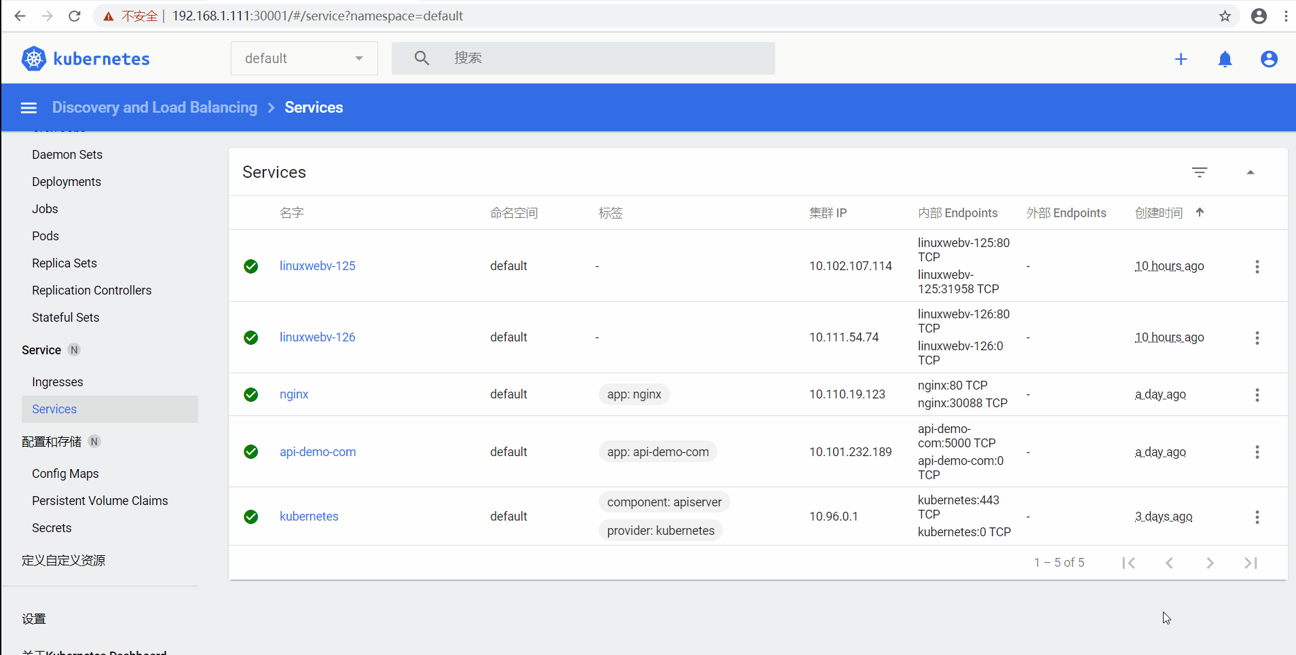Open the api-demo-com service details
The height and width of the screenshot is (655, 1296).
click(x=317, y=451)
